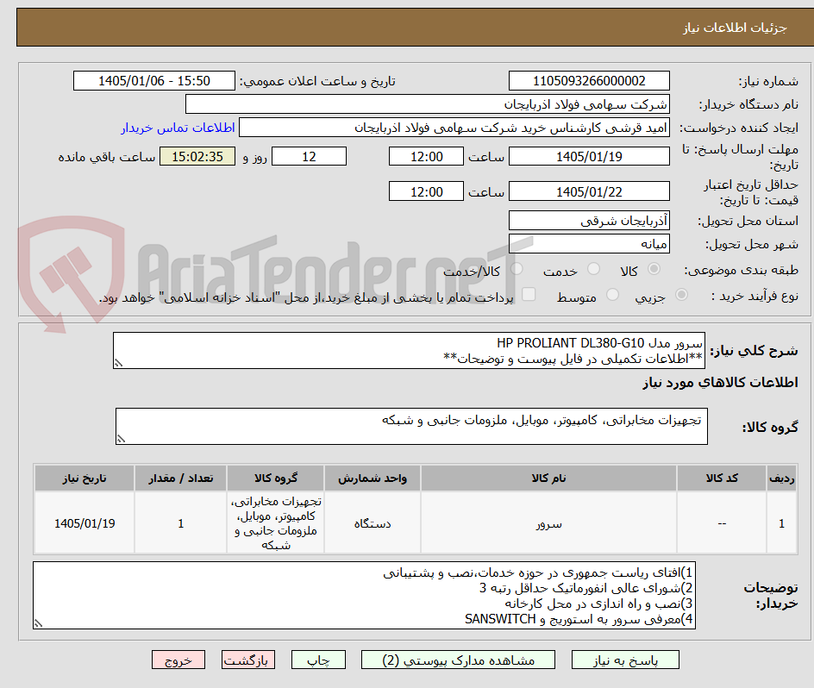
Task: Select the جزیی purchase type radio
Action: tap(681, 295)
